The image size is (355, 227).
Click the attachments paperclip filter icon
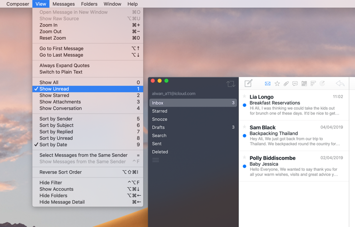click(x=286, y=84)
